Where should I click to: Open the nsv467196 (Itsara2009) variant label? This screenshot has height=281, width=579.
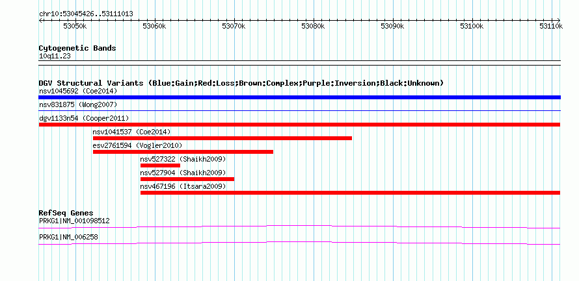pos(183,186)
